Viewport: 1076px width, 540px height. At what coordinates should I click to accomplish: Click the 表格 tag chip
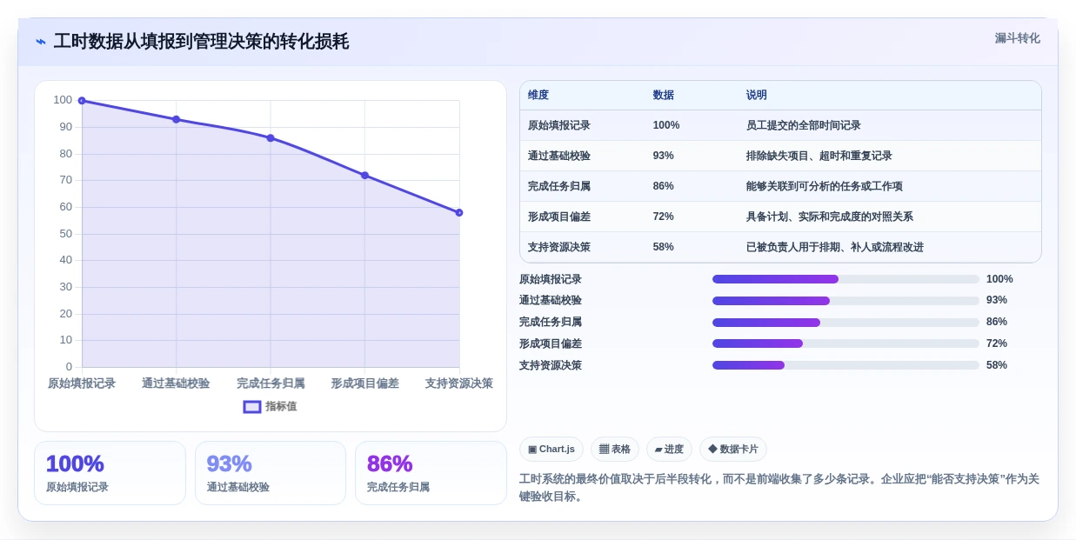[615, 450]
